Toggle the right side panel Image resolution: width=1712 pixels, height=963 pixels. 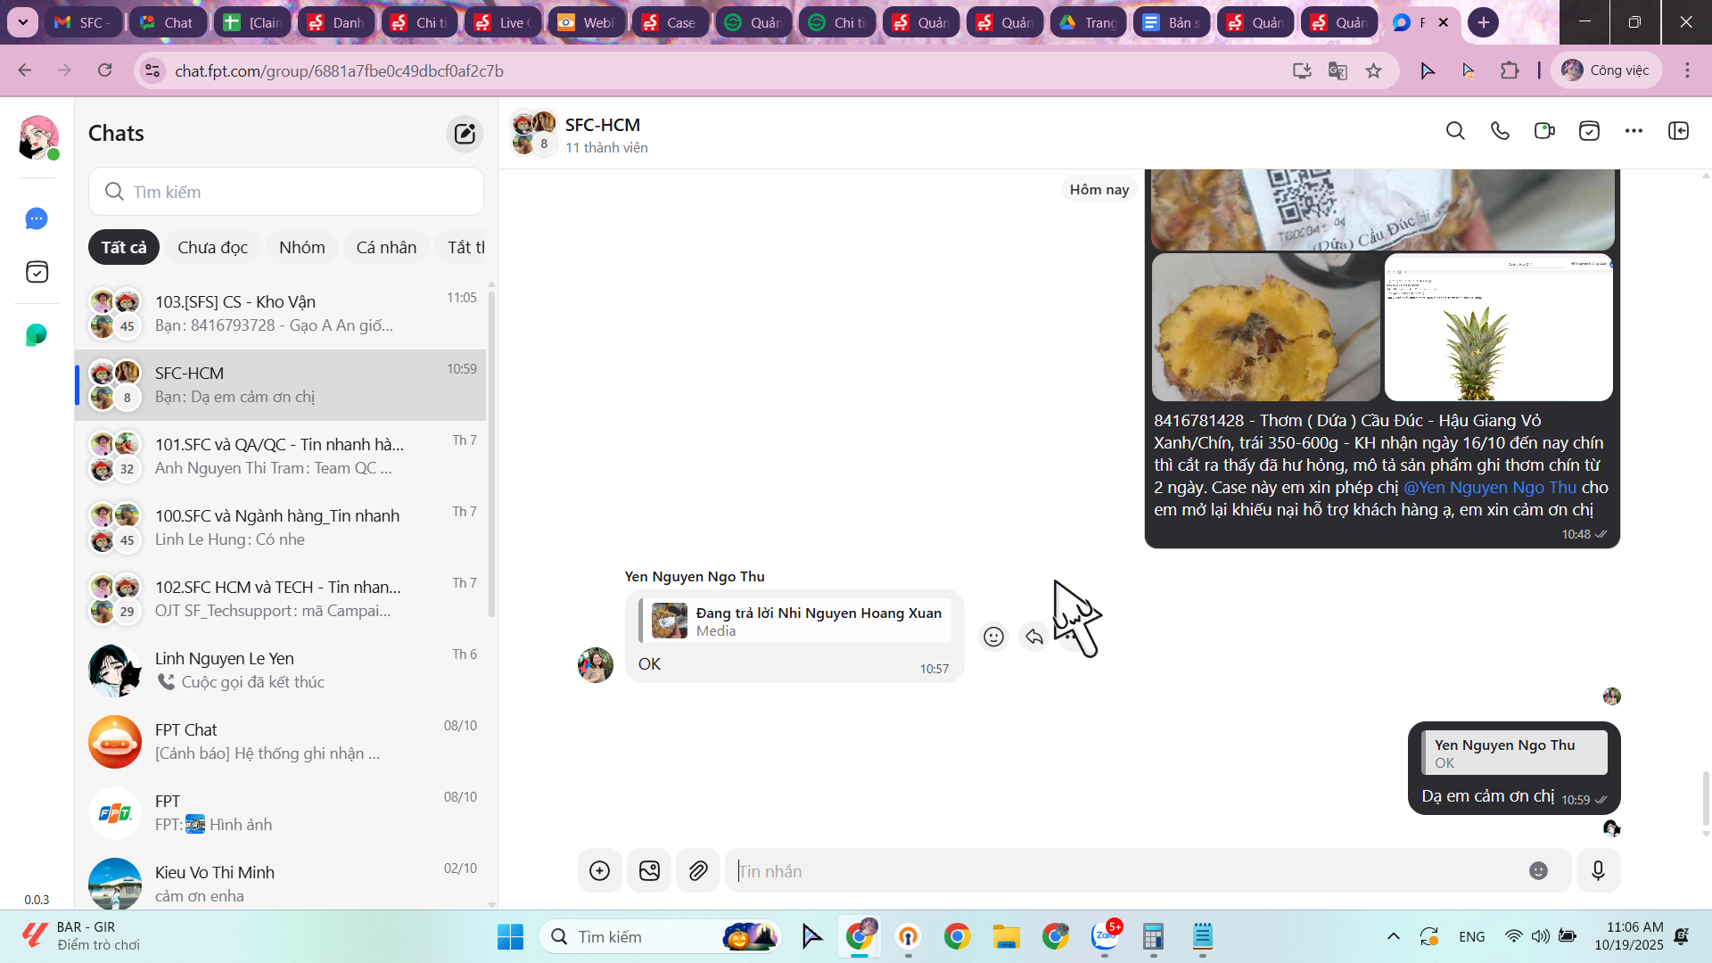coord(1678,131)
